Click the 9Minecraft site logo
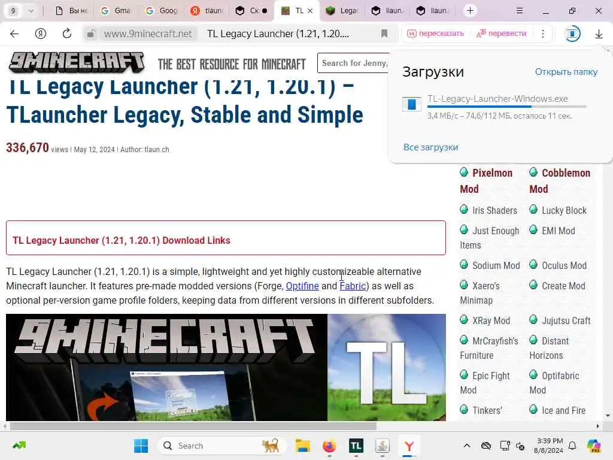This screenshot has height=460, width=613. pyautogui.click(x=77, y=62)
